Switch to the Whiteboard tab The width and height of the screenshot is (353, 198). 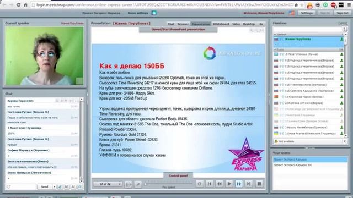(221, 24)
